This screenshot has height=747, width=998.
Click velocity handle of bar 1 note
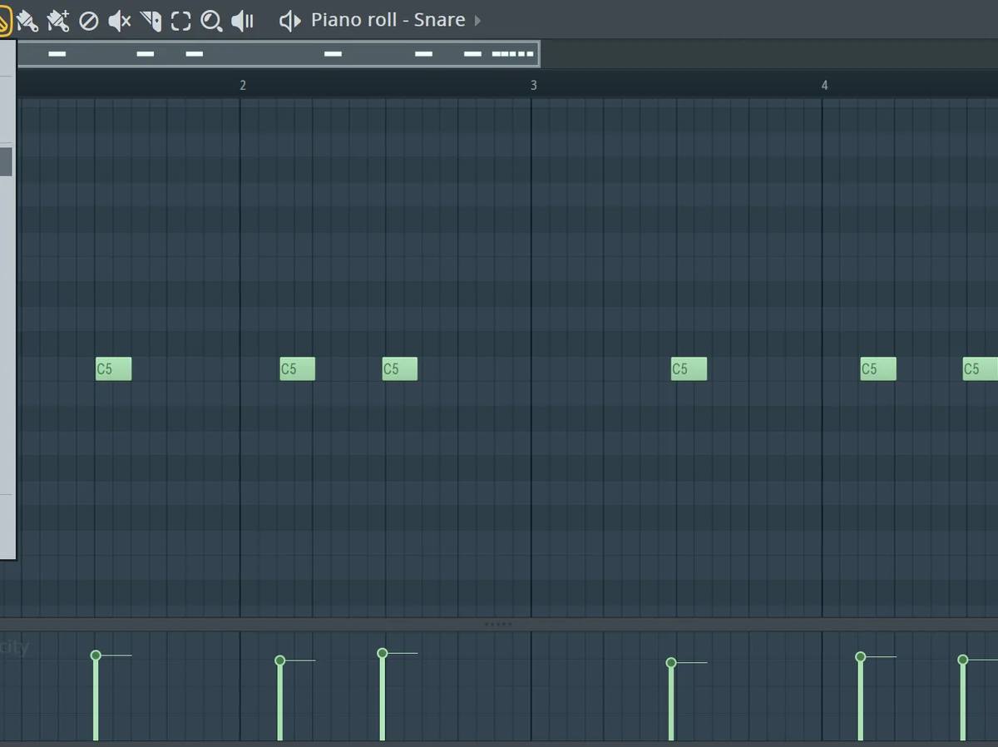pyautogui.click(x=96, y=655)
